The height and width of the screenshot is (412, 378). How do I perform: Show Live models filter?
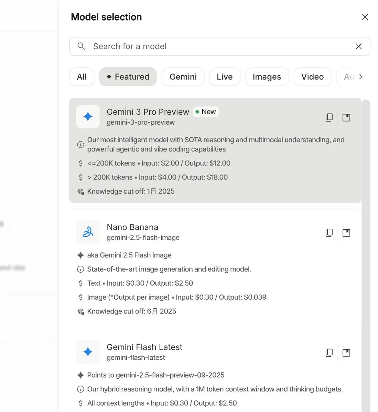[225, 77]
